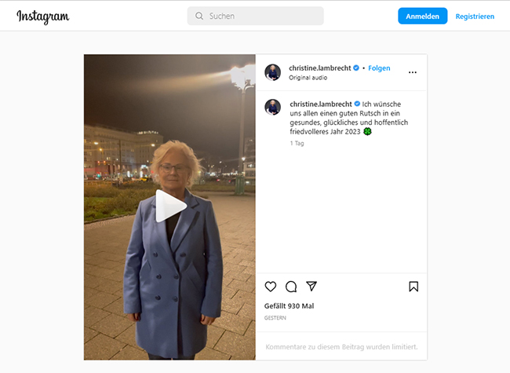Open the three-dot more options menu
Viewport: 510px width, 373px height.
click(413, 72)
